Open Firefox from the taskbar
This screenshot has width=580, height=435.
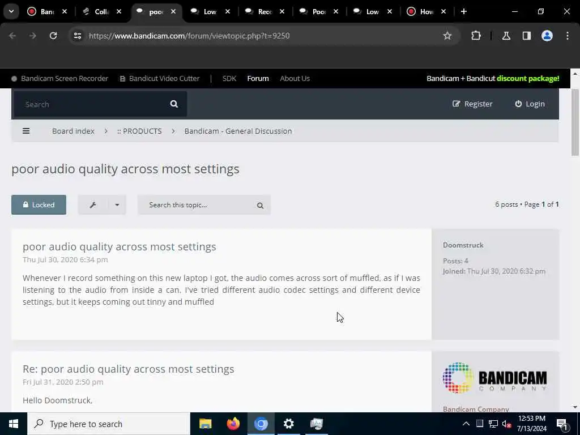[233, 424]
